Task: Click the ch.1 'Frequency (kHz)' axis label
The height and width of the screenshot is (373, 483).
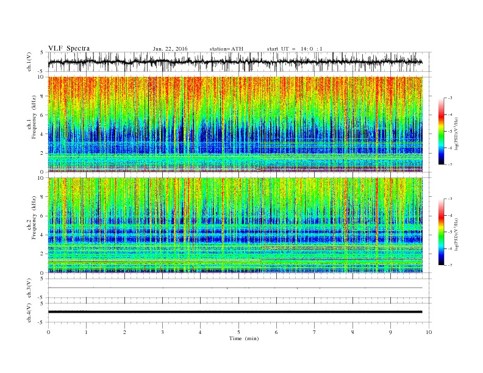Action: [34, 117]
